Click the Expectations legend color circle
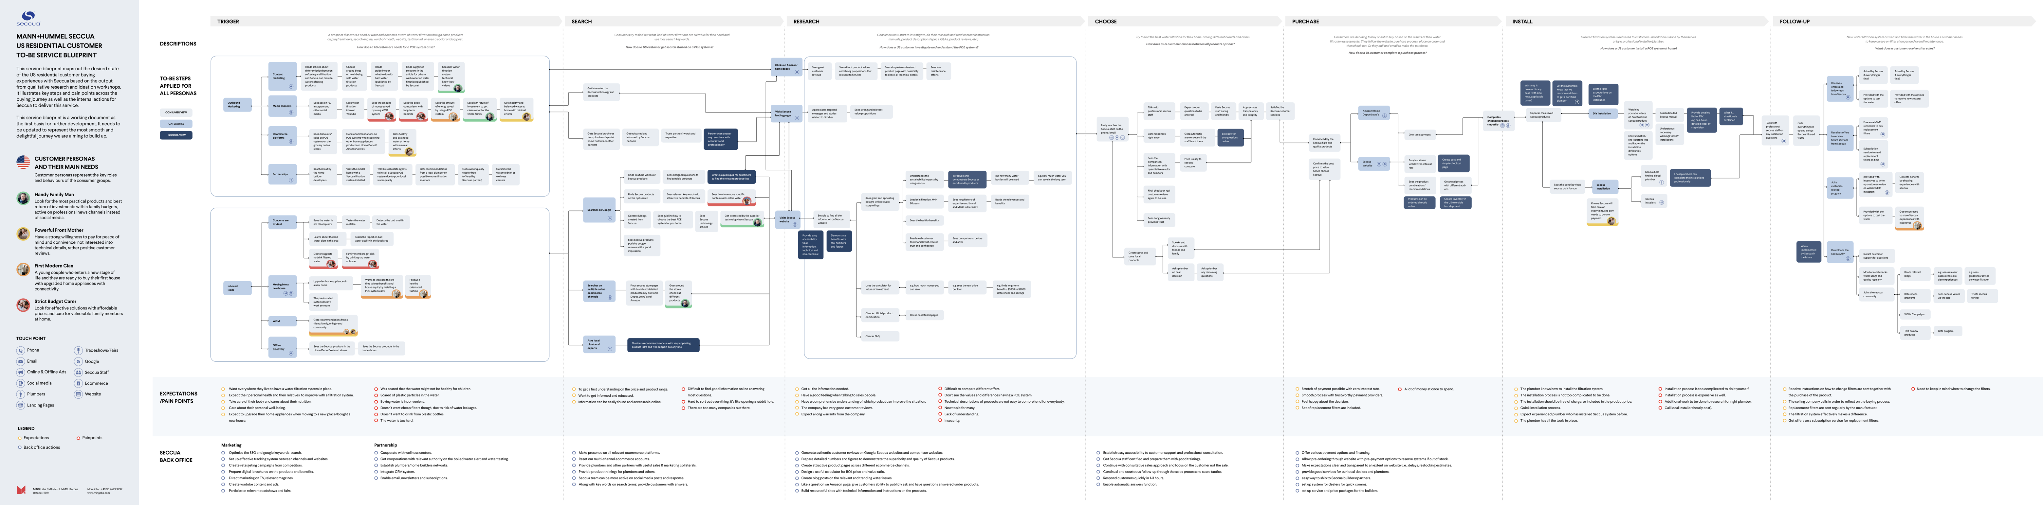 coord(20,438)
